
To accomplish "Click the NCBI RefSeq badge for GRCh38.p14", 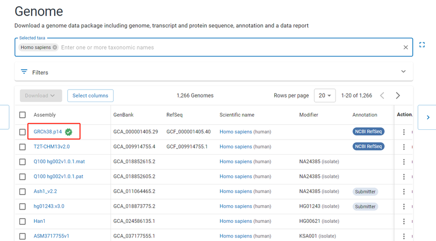I will click(x=369, y=131).
